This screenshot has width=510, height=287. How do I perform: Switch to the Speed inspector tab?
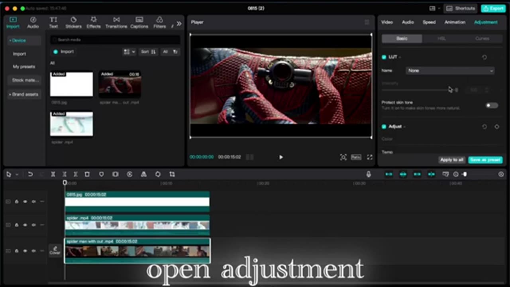click(429, 22)
